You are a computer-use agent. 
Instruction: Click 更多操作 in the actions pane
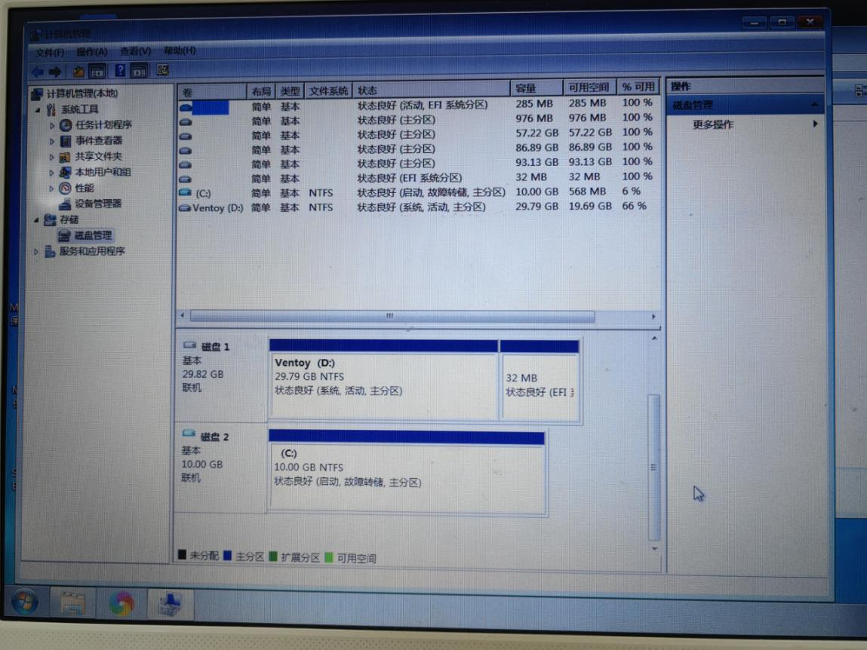pyautogui.click(x=713, y=124)
